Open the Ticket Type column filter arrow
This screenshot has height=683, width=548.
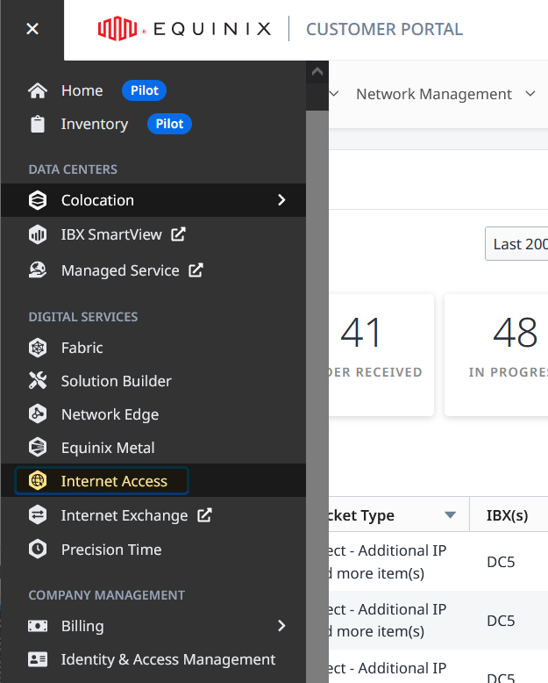(450, 515)
